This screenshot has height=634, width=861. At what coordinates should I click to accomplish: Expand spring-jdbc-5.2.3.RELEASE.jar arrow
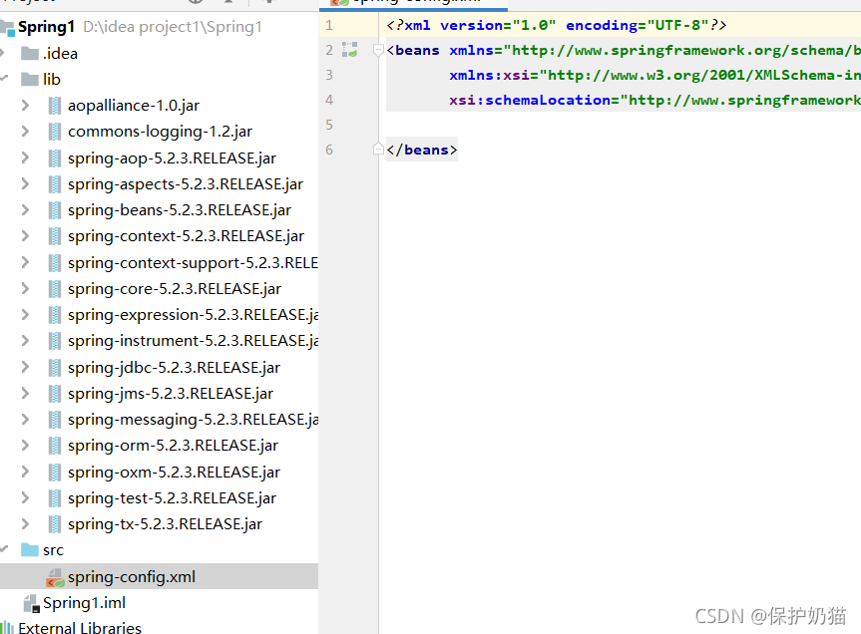click(x=25, y=367)
